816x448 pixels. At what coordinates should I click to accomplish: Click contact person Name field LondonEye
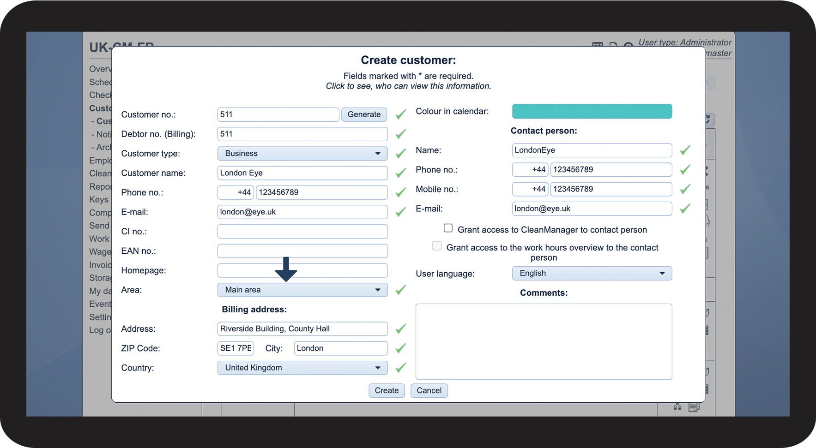(592, 150)
